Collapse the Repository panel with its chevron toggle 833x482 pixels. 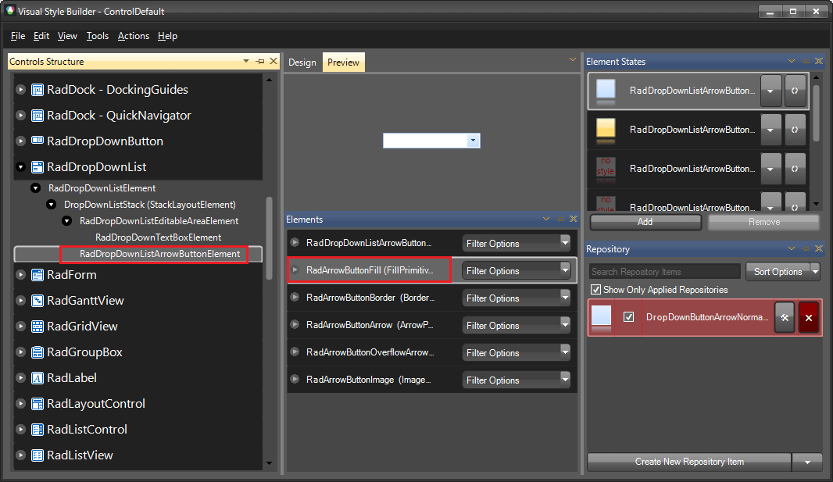point(792,248)
